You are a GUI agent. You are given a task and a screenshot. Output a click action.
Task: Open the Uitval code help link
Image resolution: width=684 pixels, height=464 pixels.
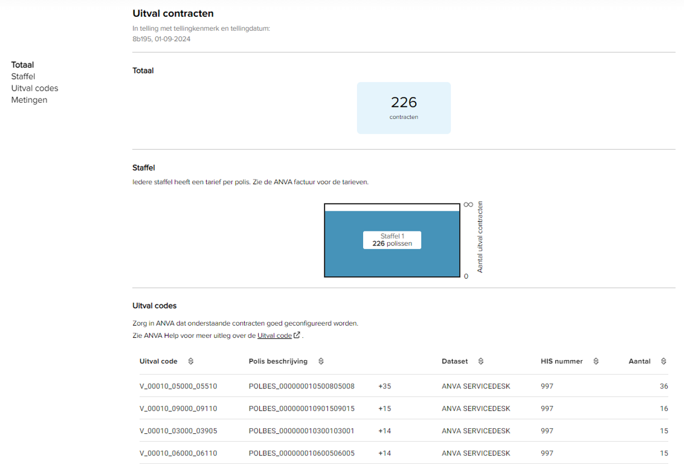pos(274,335)
